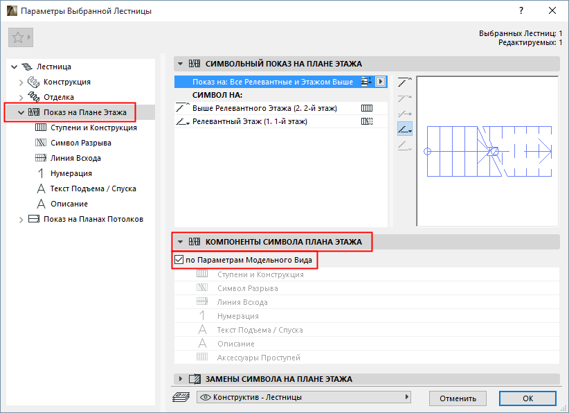Click the stair symbol preview drawing
Viewport: 569px width, 413px height.
pos(487,151)
